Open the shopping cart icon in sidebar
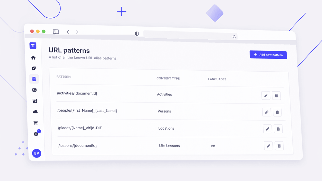This screenshot has height=181, width=322. point(35,123)
